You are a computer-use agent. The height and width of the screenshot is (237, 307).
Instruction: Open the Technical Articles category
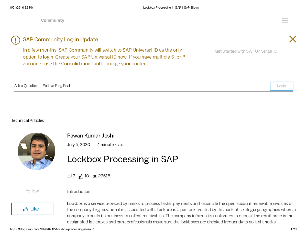(x=27, y=120)
